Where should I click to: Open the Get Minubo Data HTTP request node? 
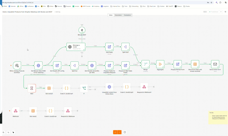(x=38, y=66)
